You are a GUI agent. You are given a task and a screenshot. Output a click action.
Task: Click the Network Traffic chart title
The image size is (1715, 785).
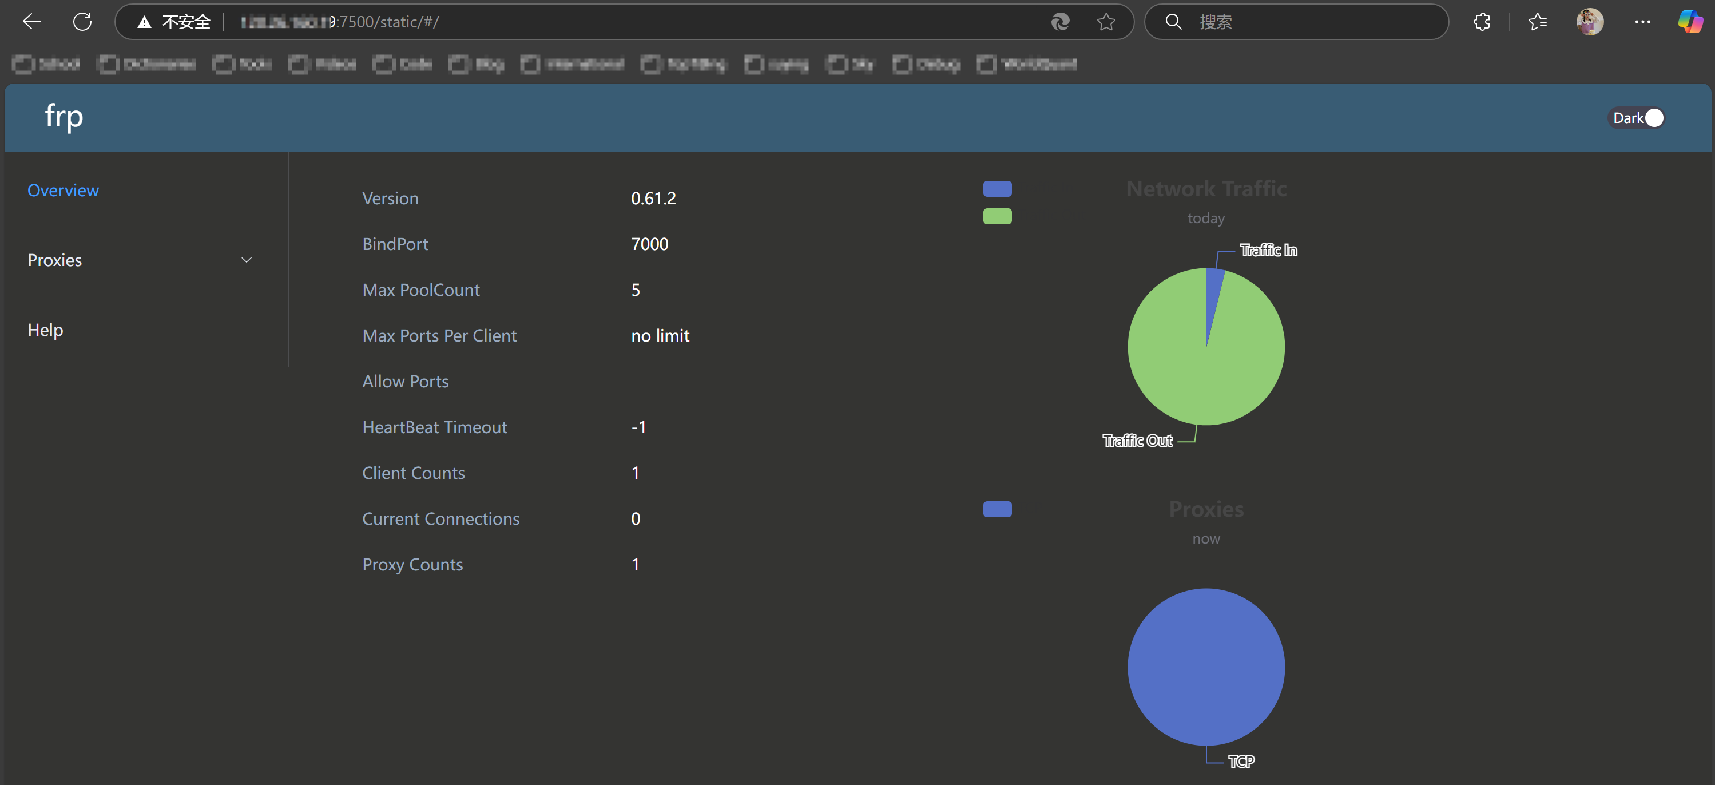1206,189
